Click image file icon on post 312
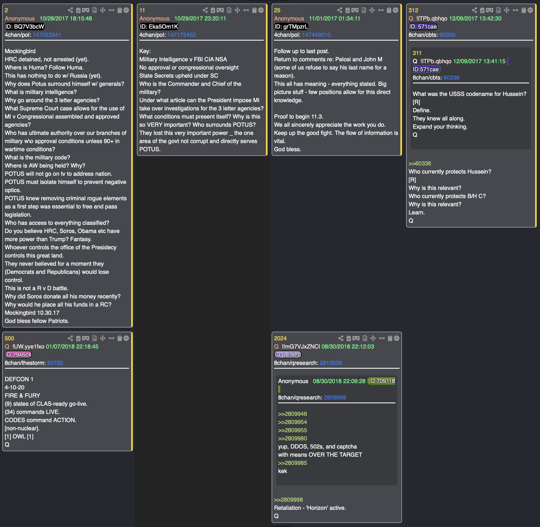The image size is (540, 527). (x=499, y=10)
